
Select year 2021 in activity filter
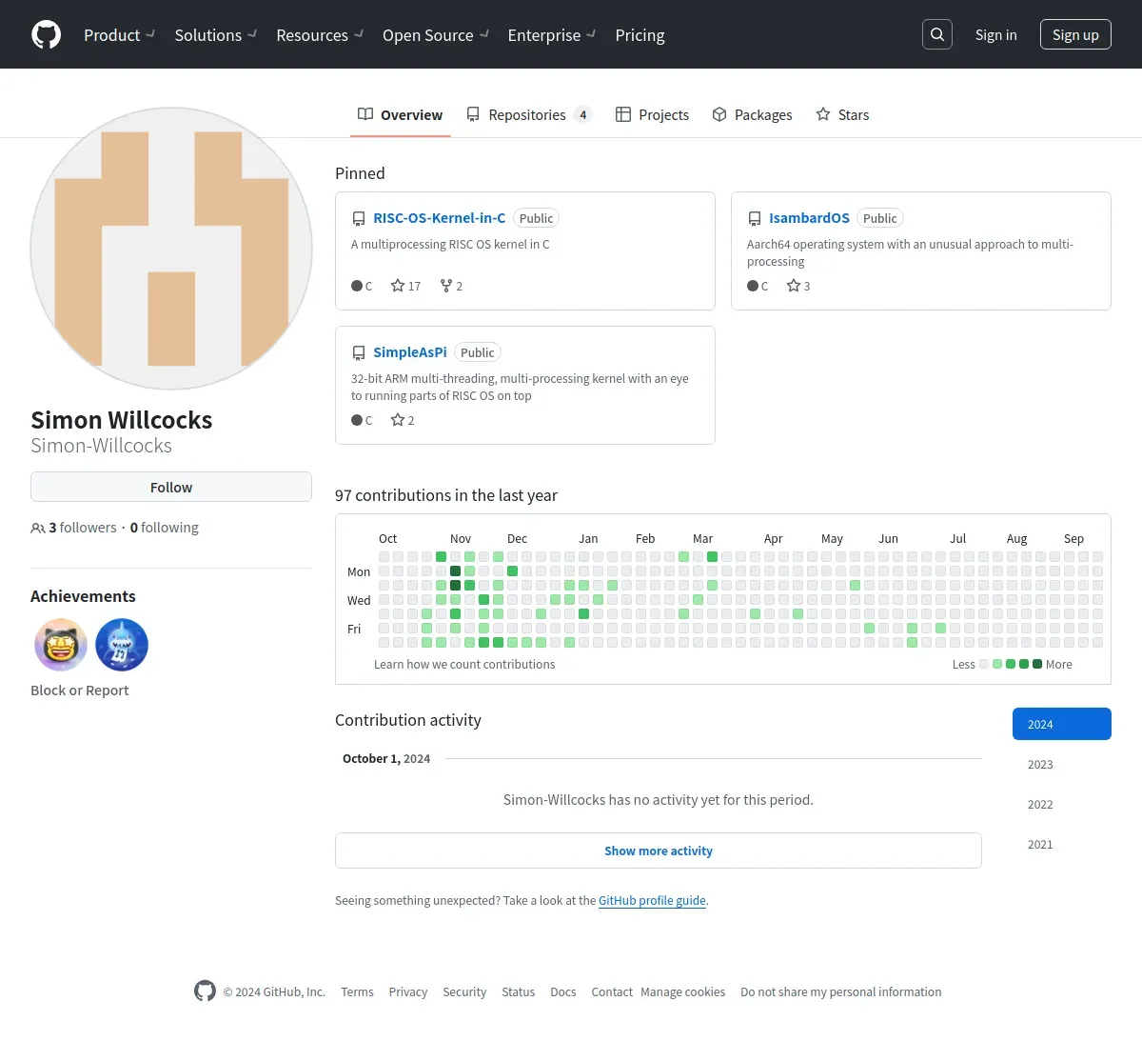coord(1062,844)
